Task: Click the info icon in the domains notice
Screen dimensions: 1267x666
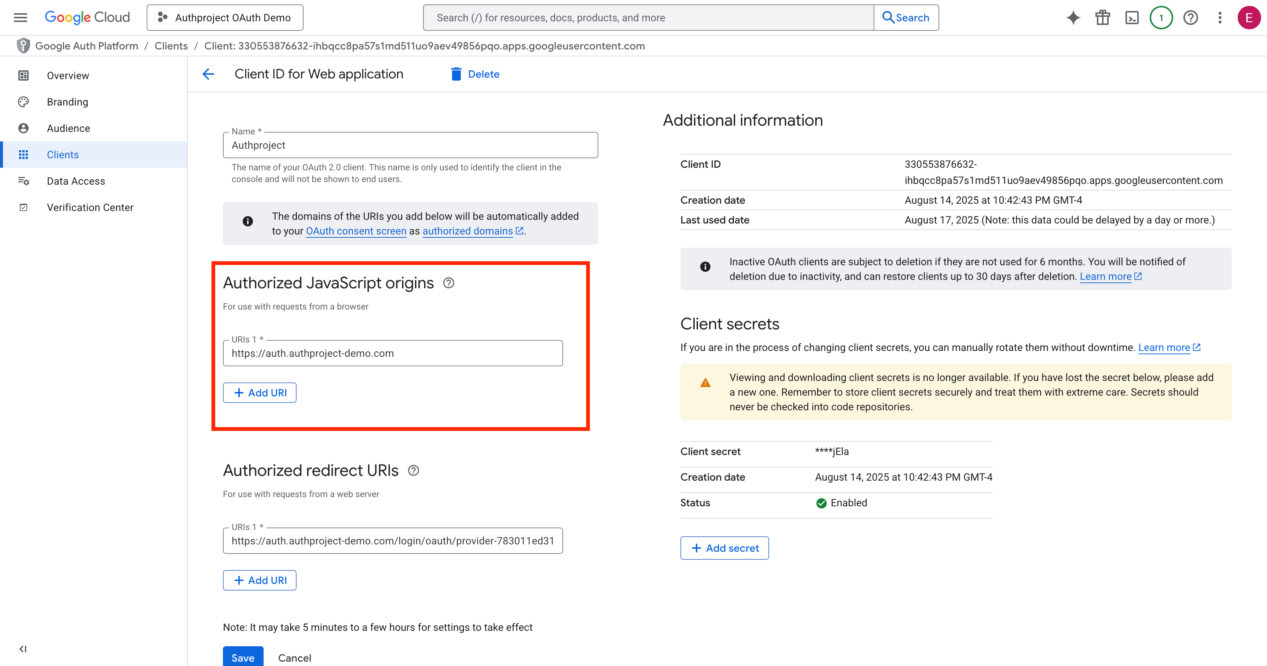Action: coord(248,222)
